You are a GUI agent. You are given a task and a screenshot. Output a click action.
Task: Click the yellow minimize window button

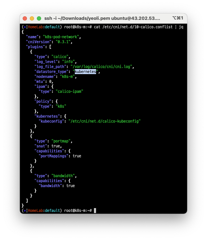(x=32, y=18)
